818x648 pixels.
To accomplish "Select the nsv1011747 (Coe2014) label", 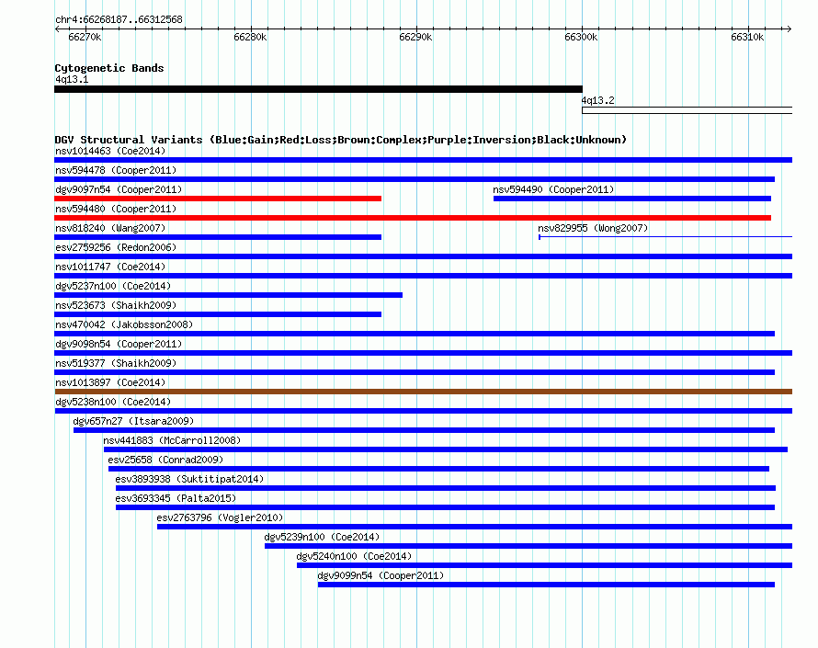I will pos(110,267).
